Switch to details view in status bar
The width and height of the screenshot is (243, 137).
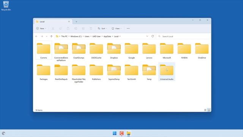click(x=205, y=110)
